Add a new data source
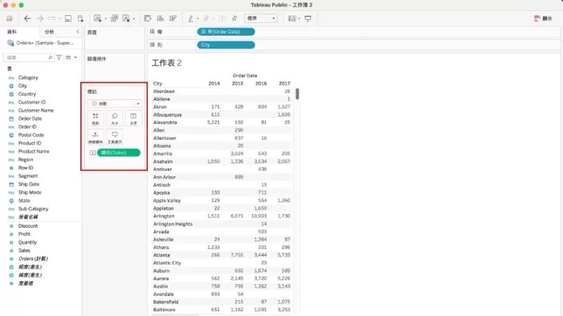 (x=80, y=18)
